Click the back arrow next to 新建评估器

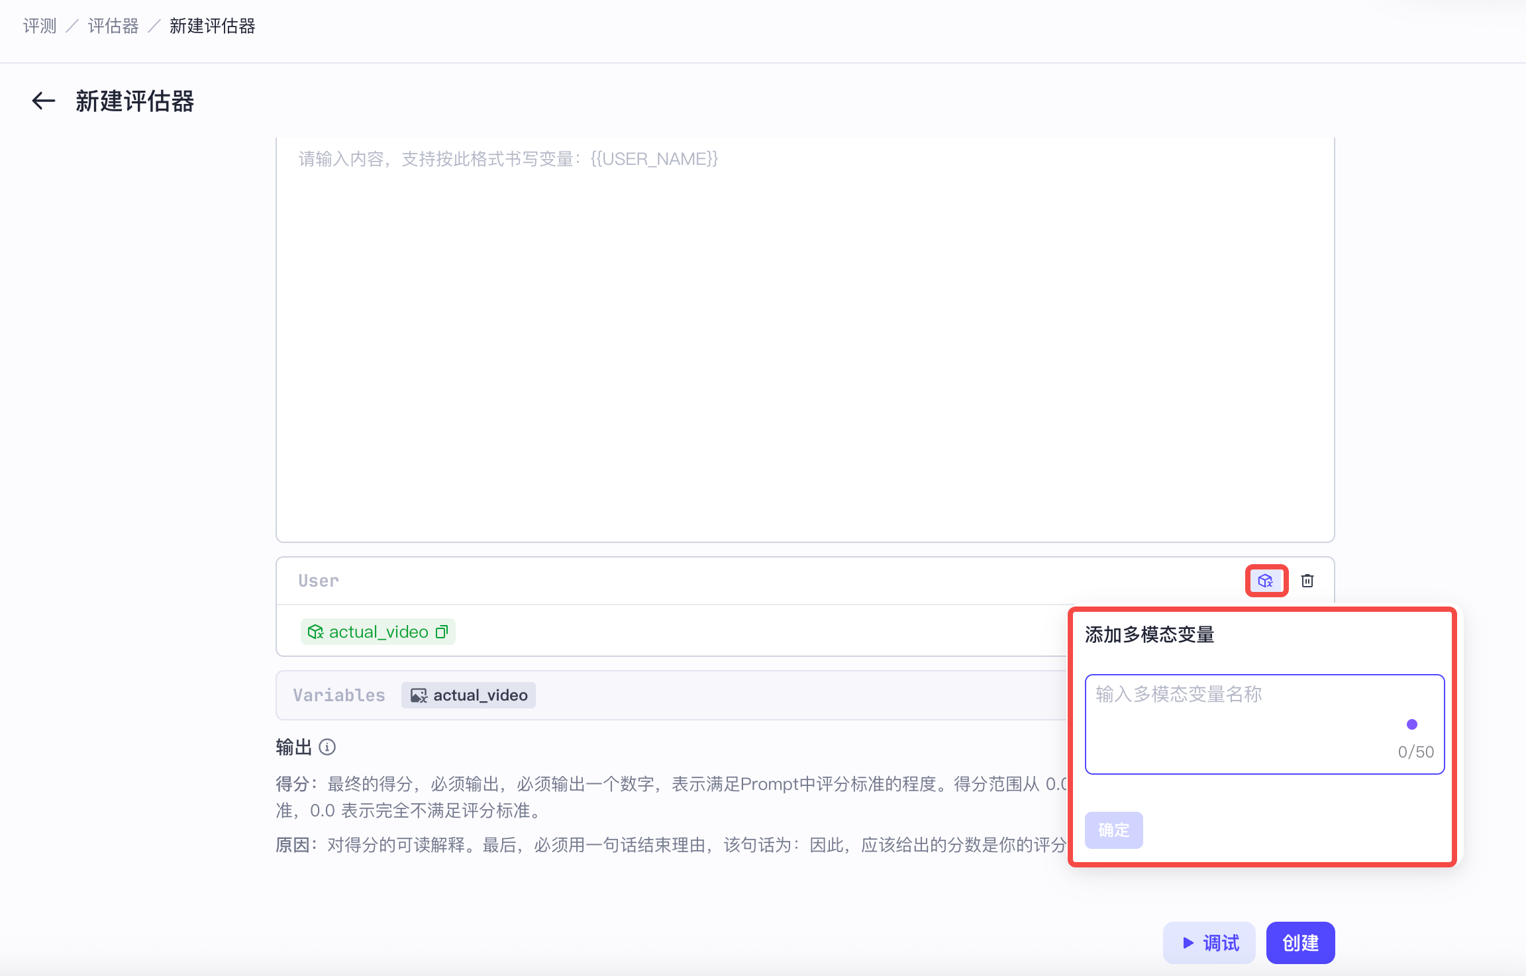pos(44,101)
